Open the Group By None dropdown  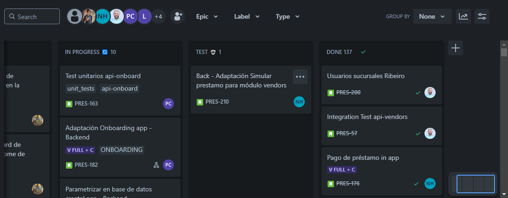[x=432, y=16]
